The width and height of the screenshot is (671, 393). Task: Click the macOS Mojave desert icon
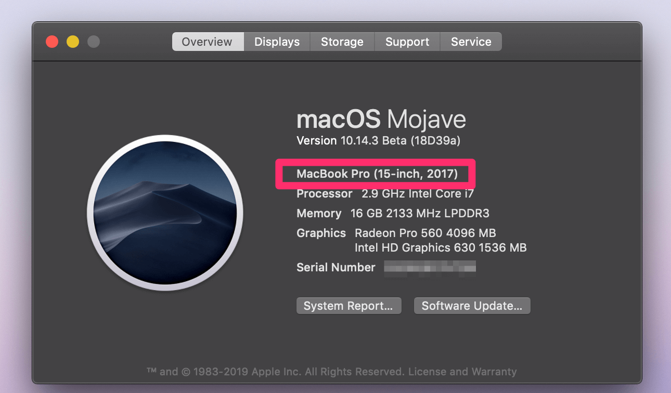click(165, 213)
